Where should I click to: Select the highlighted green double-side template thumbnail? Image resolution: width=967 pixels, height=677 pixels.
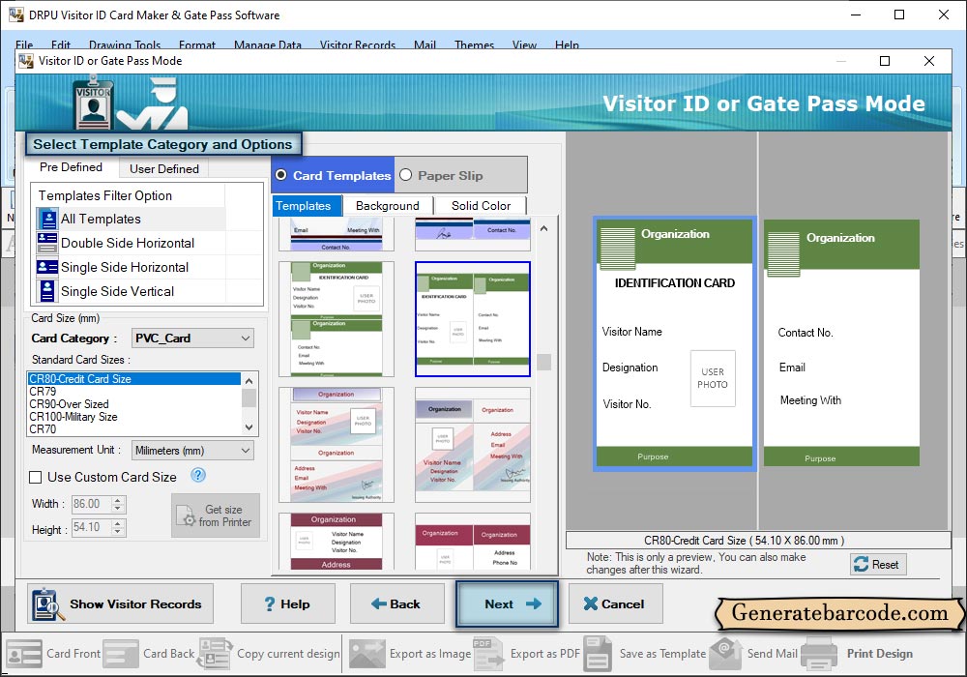[x=473, y=319]
